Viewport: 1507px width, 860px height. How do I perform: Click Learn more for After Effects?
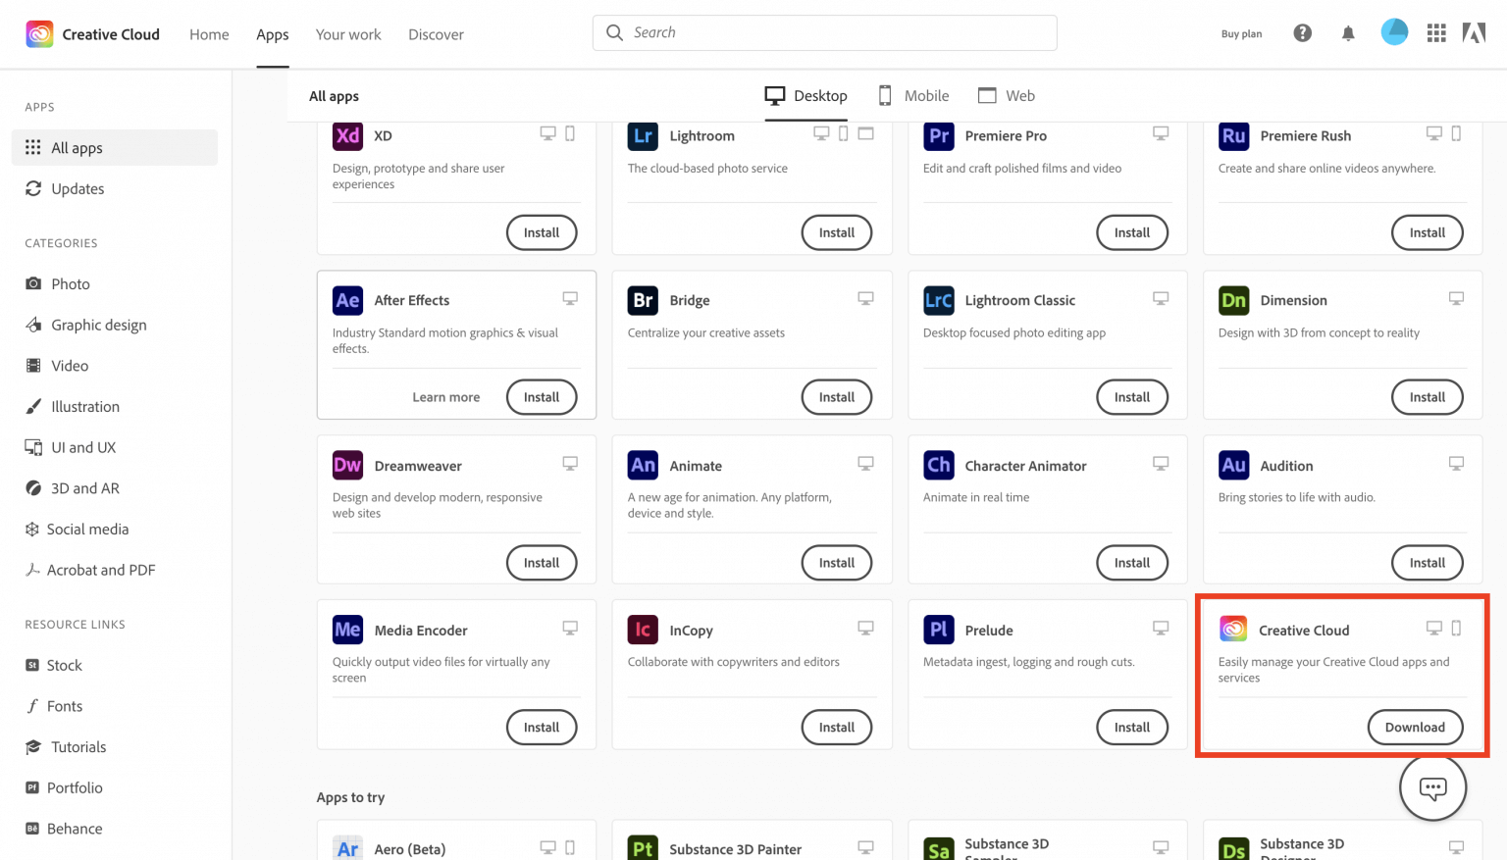point(446,397)
